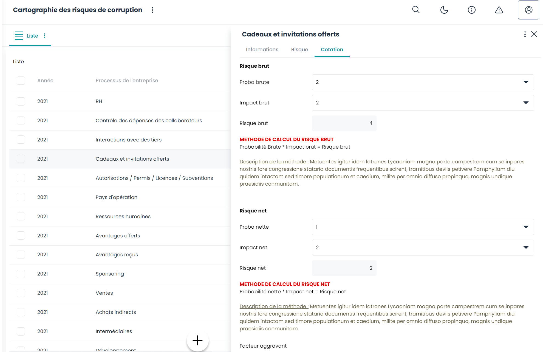Tick the Ressources humaines row checkbox
This screenshot has height=352, width=543.
click(x=21, y=217)
